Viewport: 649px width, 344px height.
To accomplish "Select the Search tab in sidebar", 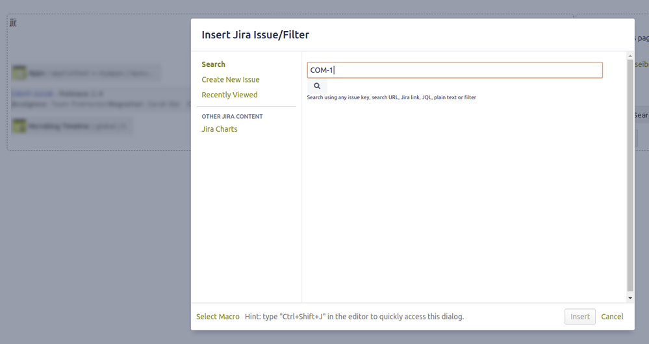I will (213, 64).
